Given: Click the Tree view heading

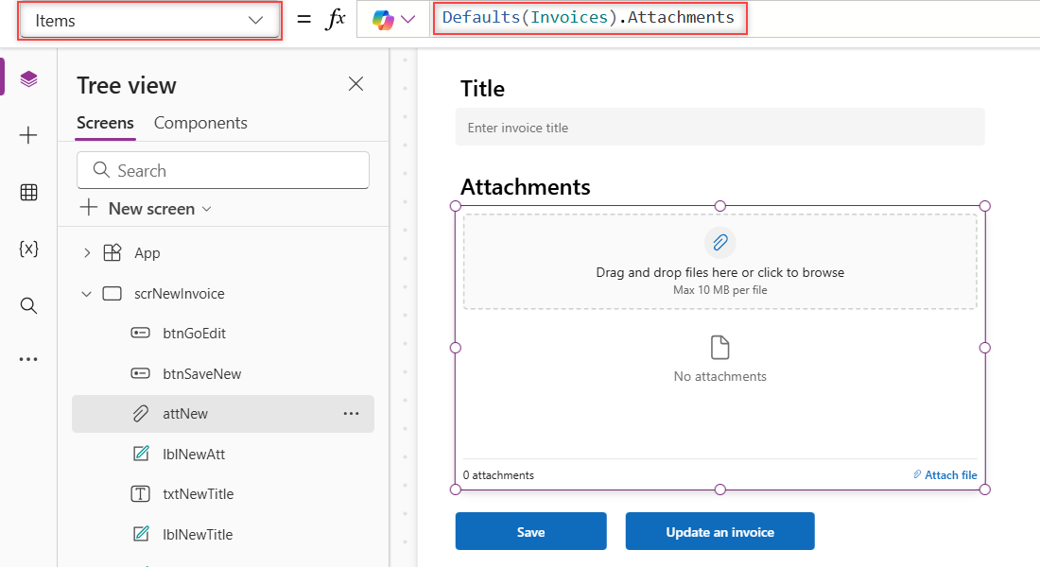Looking at the screenshot, I should point(127,86).
